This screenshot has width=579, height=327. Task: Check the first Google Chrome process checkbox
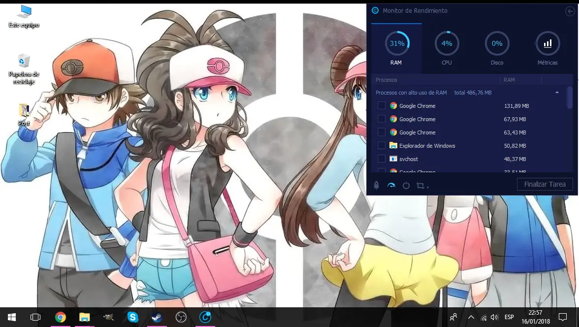(x=382, y=106)
